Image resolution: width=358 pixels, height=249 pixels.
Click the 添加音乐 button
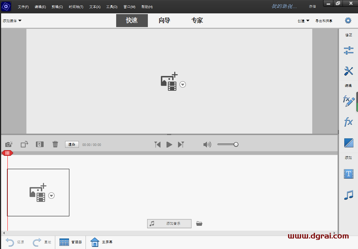(x=169, y=223)
